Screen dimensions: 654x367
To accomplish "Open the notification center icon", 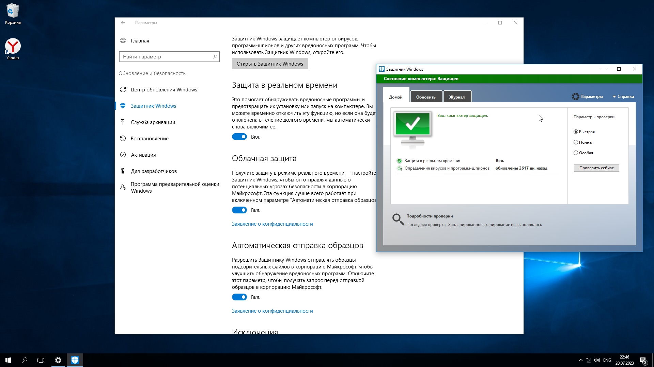I will (643, 360).
